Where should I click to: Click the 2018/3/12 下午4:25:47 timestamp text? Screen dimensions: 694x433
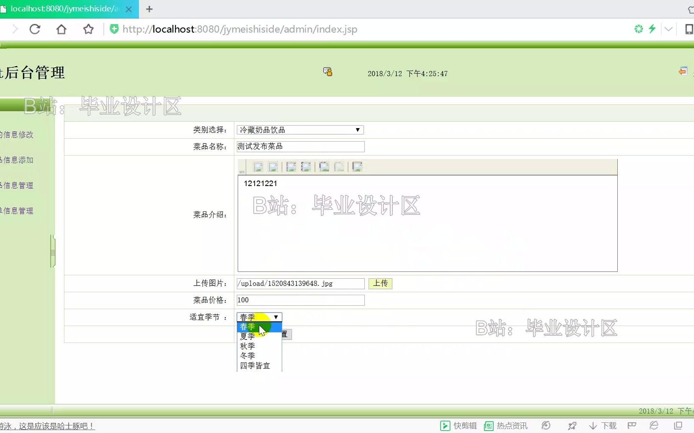tap(408, 74)
